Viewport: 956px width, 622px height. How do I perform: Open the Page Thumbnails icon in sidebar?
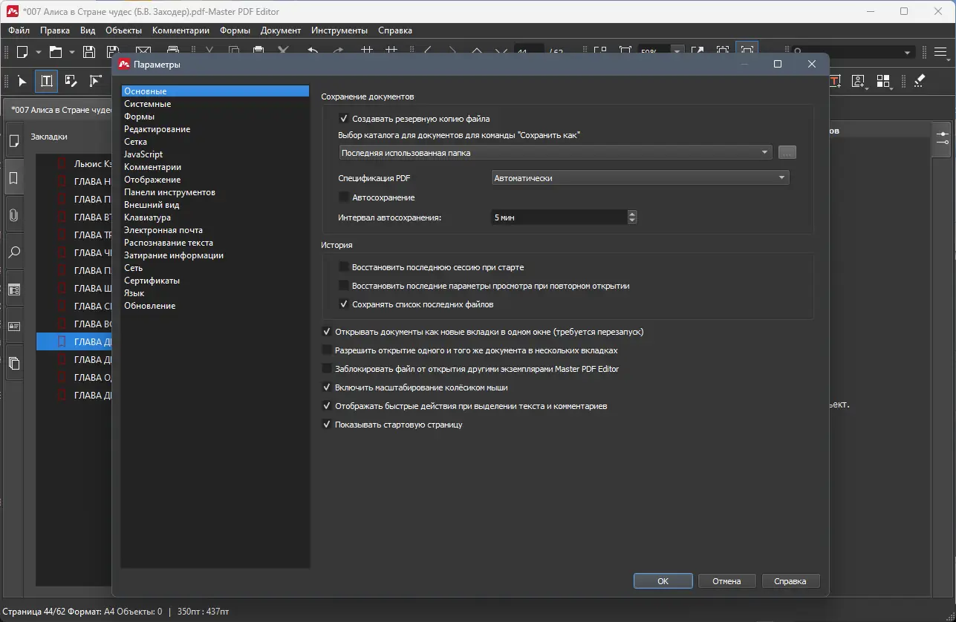tap(13, 140)
